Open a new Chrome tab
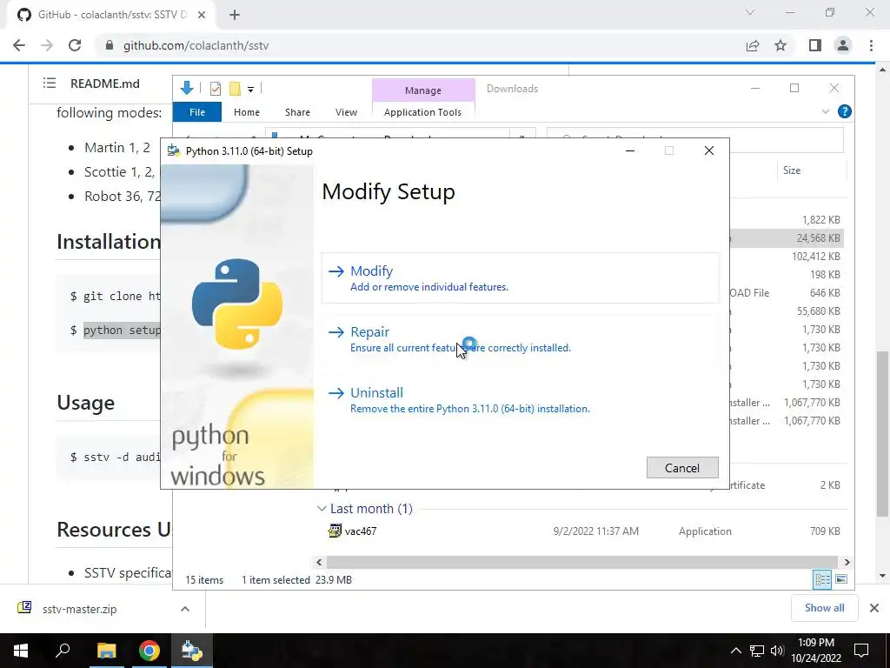 coord(235,15)
